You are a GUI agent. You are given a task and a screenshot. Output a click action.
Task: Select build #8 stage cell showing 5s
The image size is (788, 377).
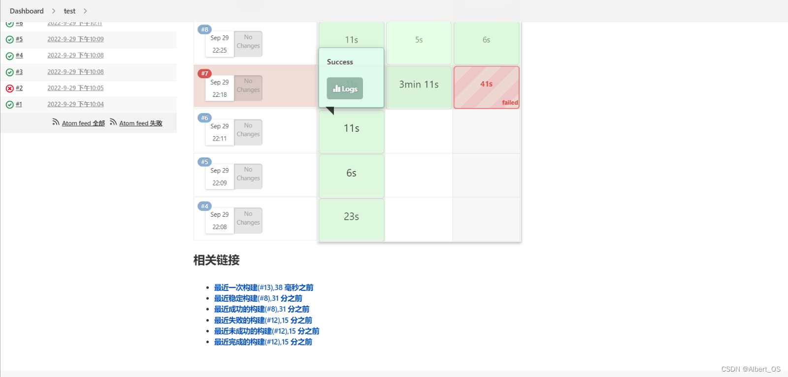tap(419, 42)
